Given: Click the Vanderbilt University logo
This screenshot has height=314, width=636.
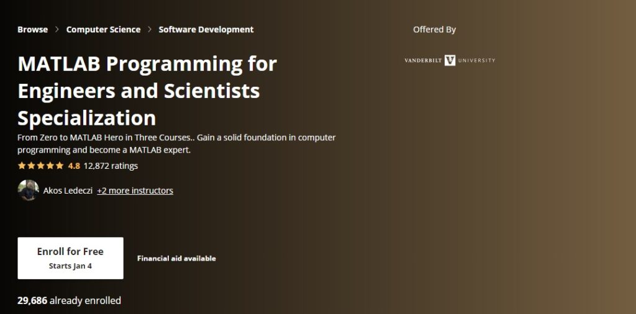Looking at the screenshot, I should pyautogui.click(x=450, y=60).
